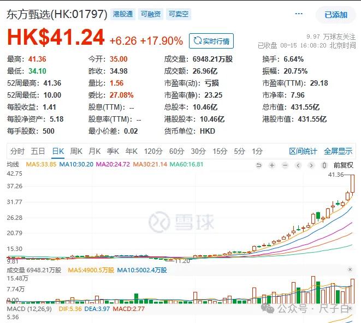
Task: Click the 11.20 low price marker on chart
Action: pyautogui.click(x=182, y=261)
